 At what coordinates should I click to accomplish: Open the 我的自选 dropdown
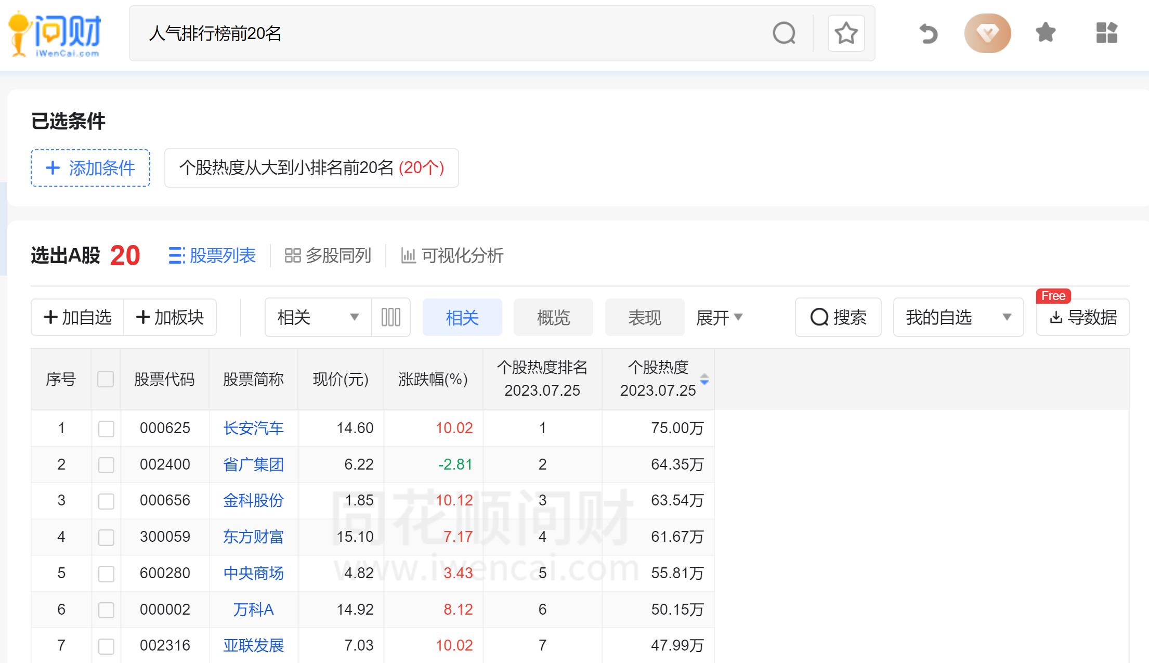958,317
